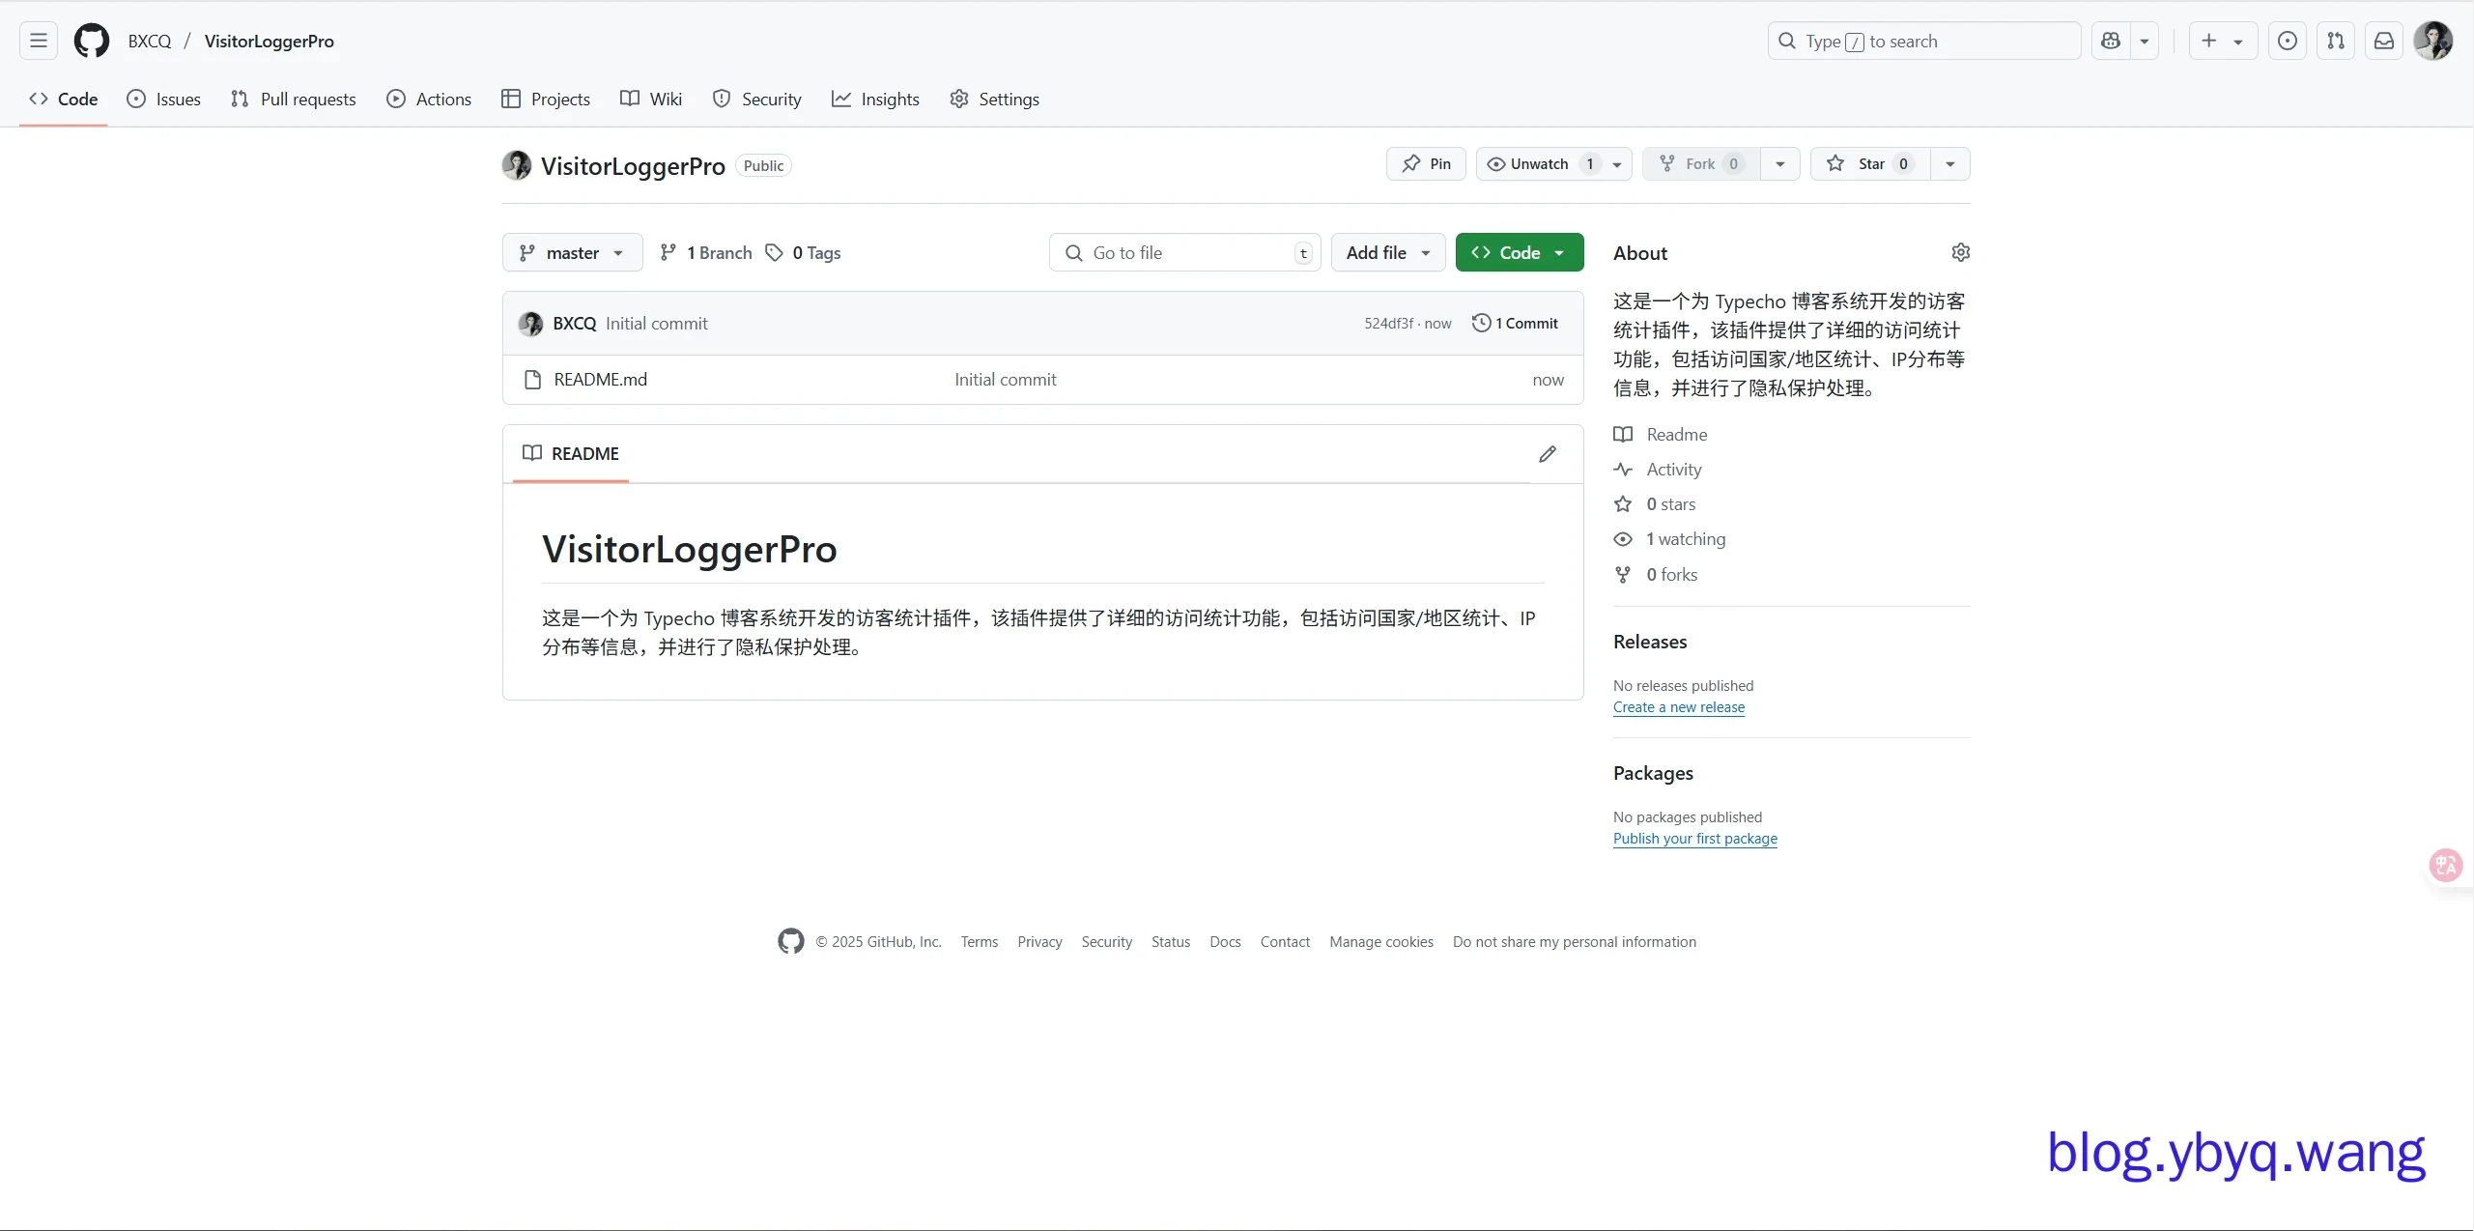Viewport: 2474px width, 1231px height.
Task: Edit repository details gear icon in About
Action: [1960, 252]
